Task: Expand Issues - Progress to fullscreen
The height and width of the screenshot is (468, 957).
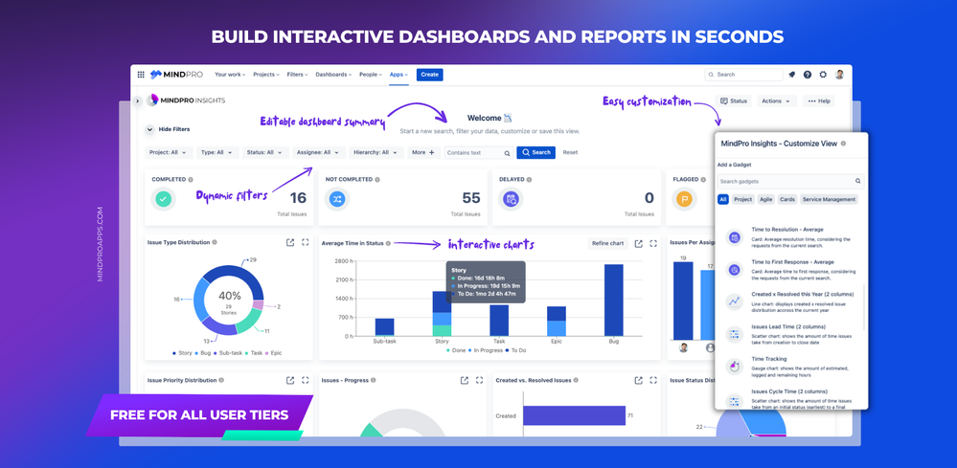Action: pyautogui.click(x=479, y=380)
